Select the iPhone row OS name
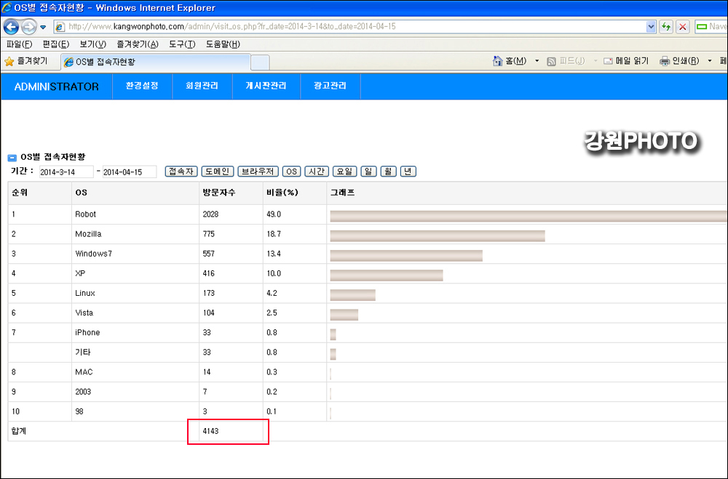728x479 pixels. point(87,332)
